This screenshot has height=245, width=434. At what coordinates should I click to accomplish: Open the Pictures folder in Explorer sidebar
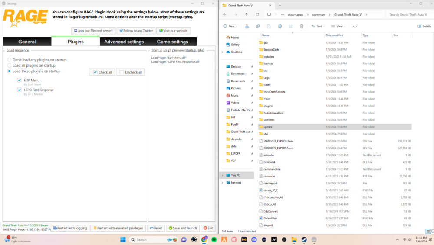pos(236,88)
